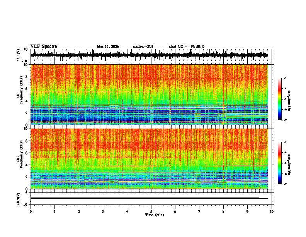Click the "8" kHz tick of the ch.2 spectrogram
306x237 pixels.
click(x=27, y=141)
